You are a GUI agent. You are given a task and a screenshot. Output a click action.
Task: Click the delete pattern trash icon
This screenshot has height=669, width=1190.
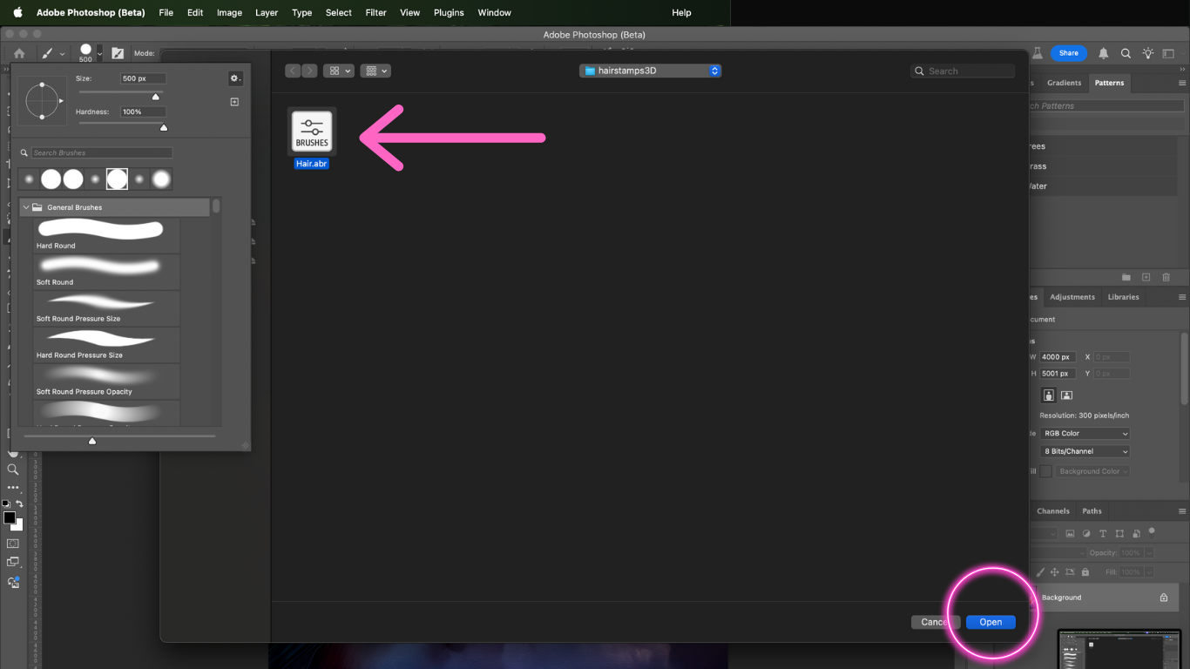[1166, 277]
